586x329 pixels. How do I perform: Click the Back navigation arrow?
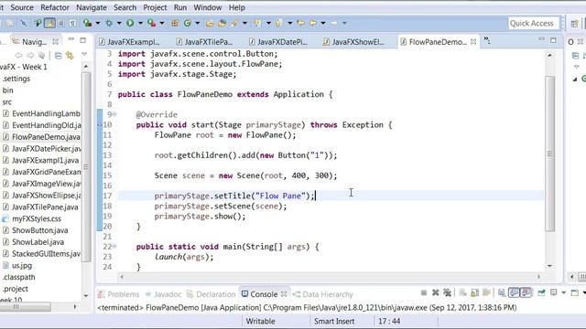coord(313,23)
